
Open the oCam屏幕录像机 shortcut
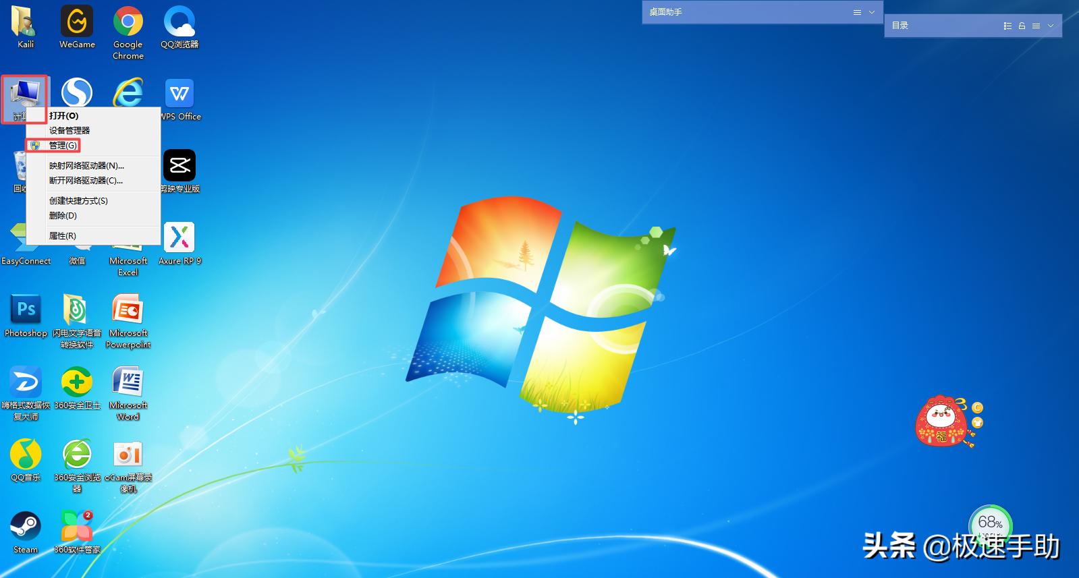pyautogui.click(x=128, y=465)
